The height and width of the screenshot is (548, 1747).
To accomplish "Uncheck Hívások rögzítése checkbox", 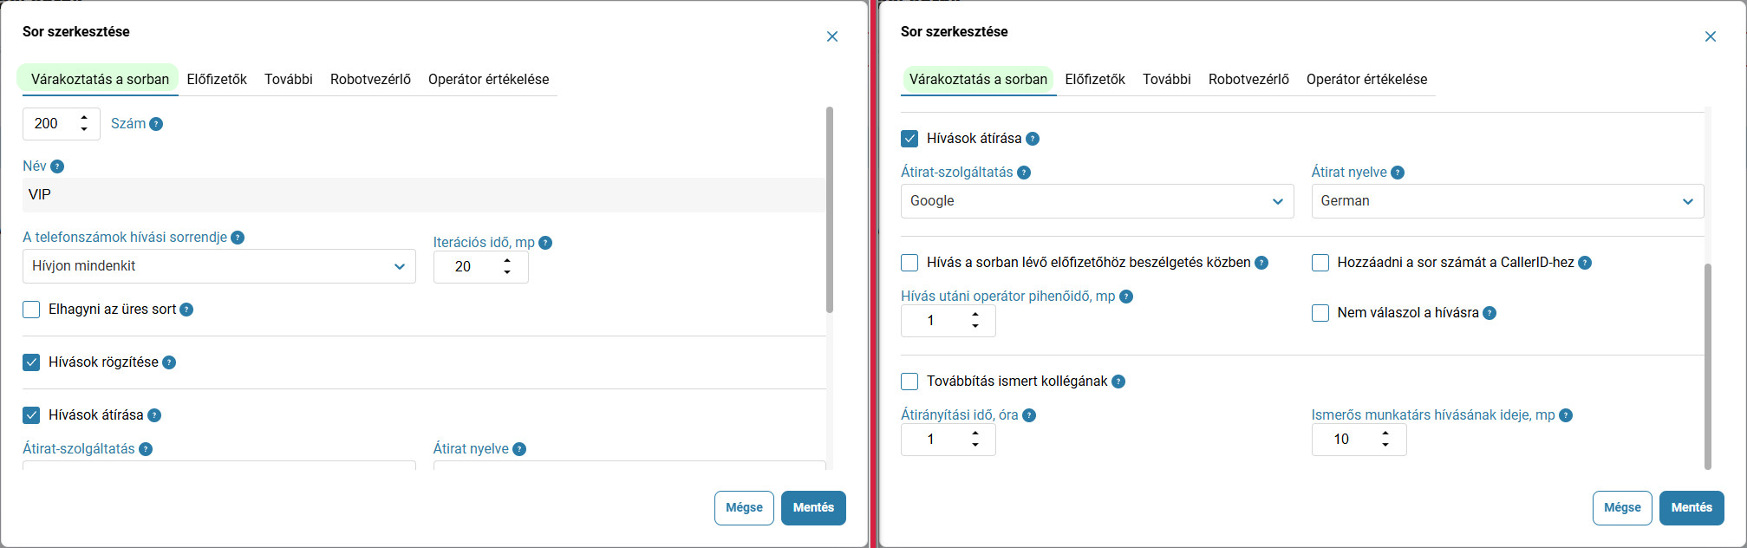I will pyautogui.click(x=31, y=362).
